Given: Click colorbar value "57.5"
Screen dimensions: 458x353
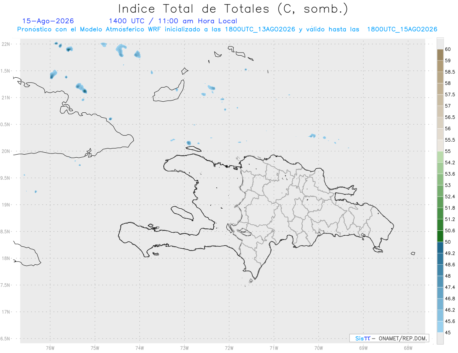Looking at the screenshot, I should 450,94.
